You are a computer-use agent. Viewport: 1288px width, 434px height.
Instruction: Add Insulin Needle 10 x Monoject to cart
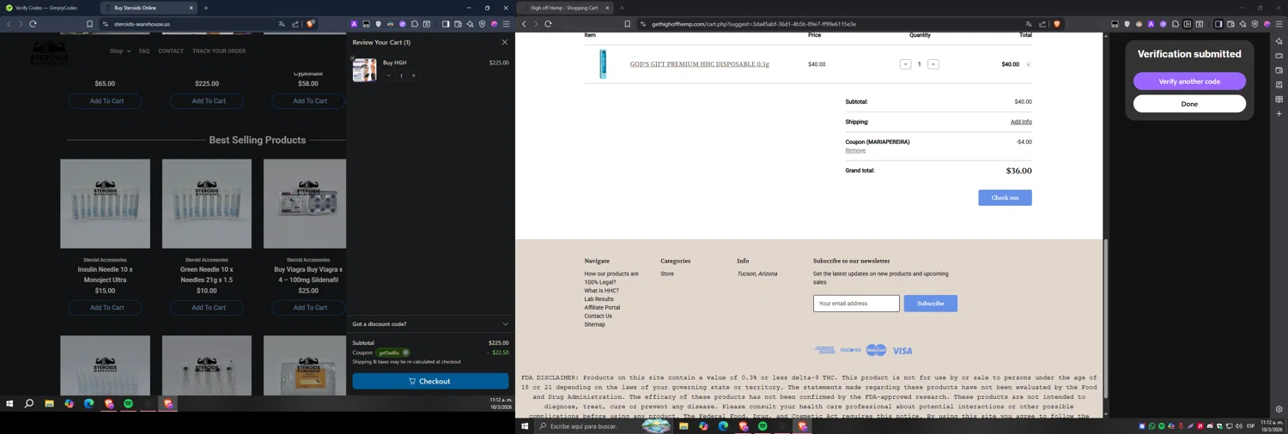tap(106, 308)
